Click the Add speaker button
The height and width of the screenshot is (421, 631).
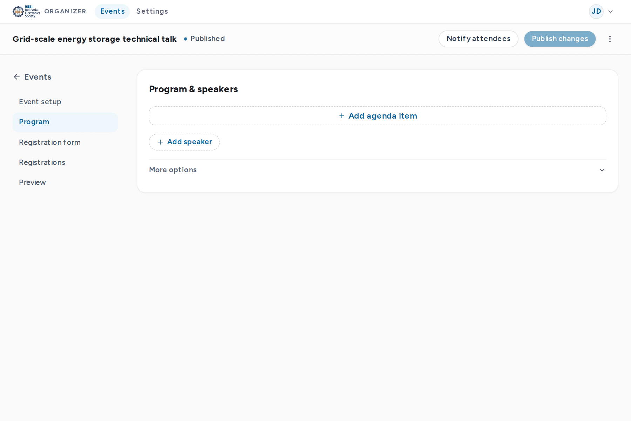coord(184,142)
